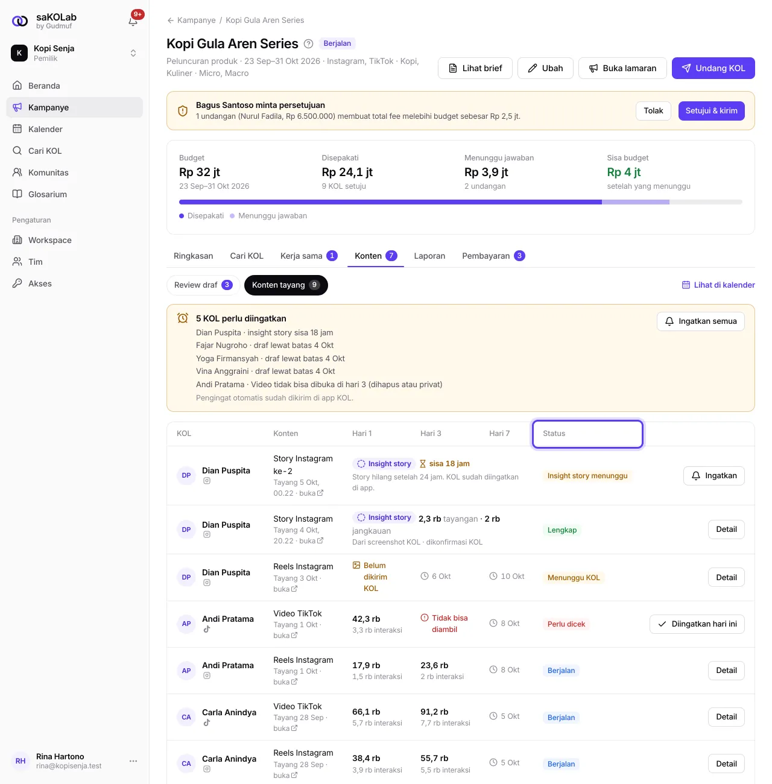Image resolution: width=772 pixels, height=784 pixels.
Task: Click Kampanye breadcrumb link
Action: coord(196,21)
